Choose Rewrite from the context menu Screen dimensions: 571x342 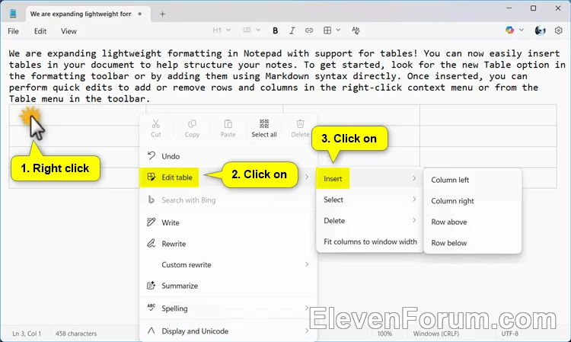(x=228, y=244)
